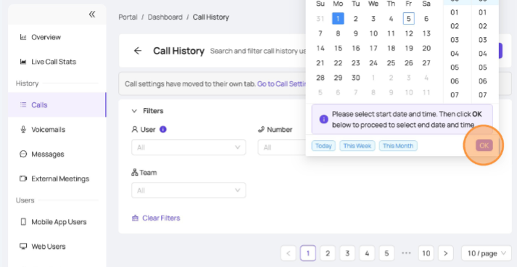
Task: Open the User filter dropdown
Action: coord(189,147)
